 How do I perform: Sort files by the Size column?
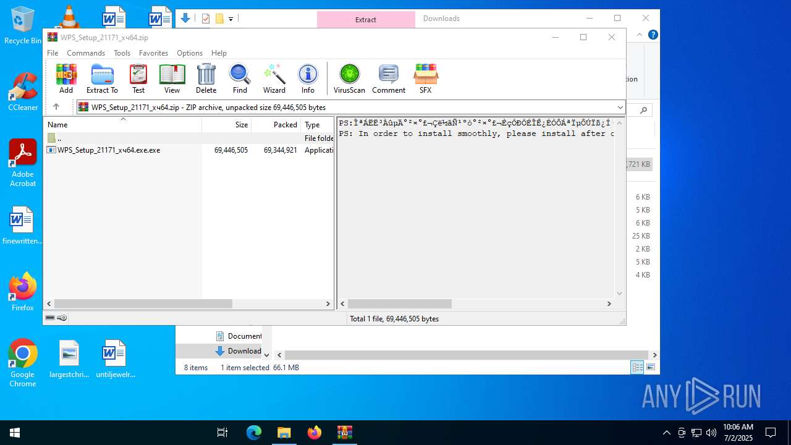(x=227, y=124)
